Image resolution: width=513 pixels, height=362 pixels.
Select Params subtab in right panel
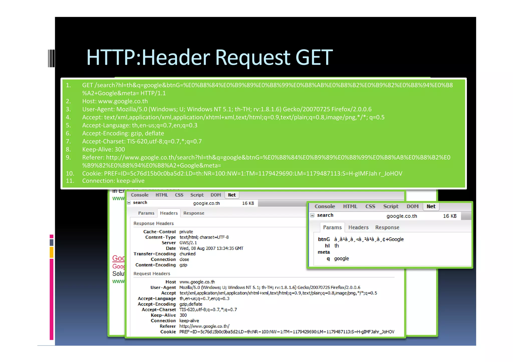(x=332, y=227)
